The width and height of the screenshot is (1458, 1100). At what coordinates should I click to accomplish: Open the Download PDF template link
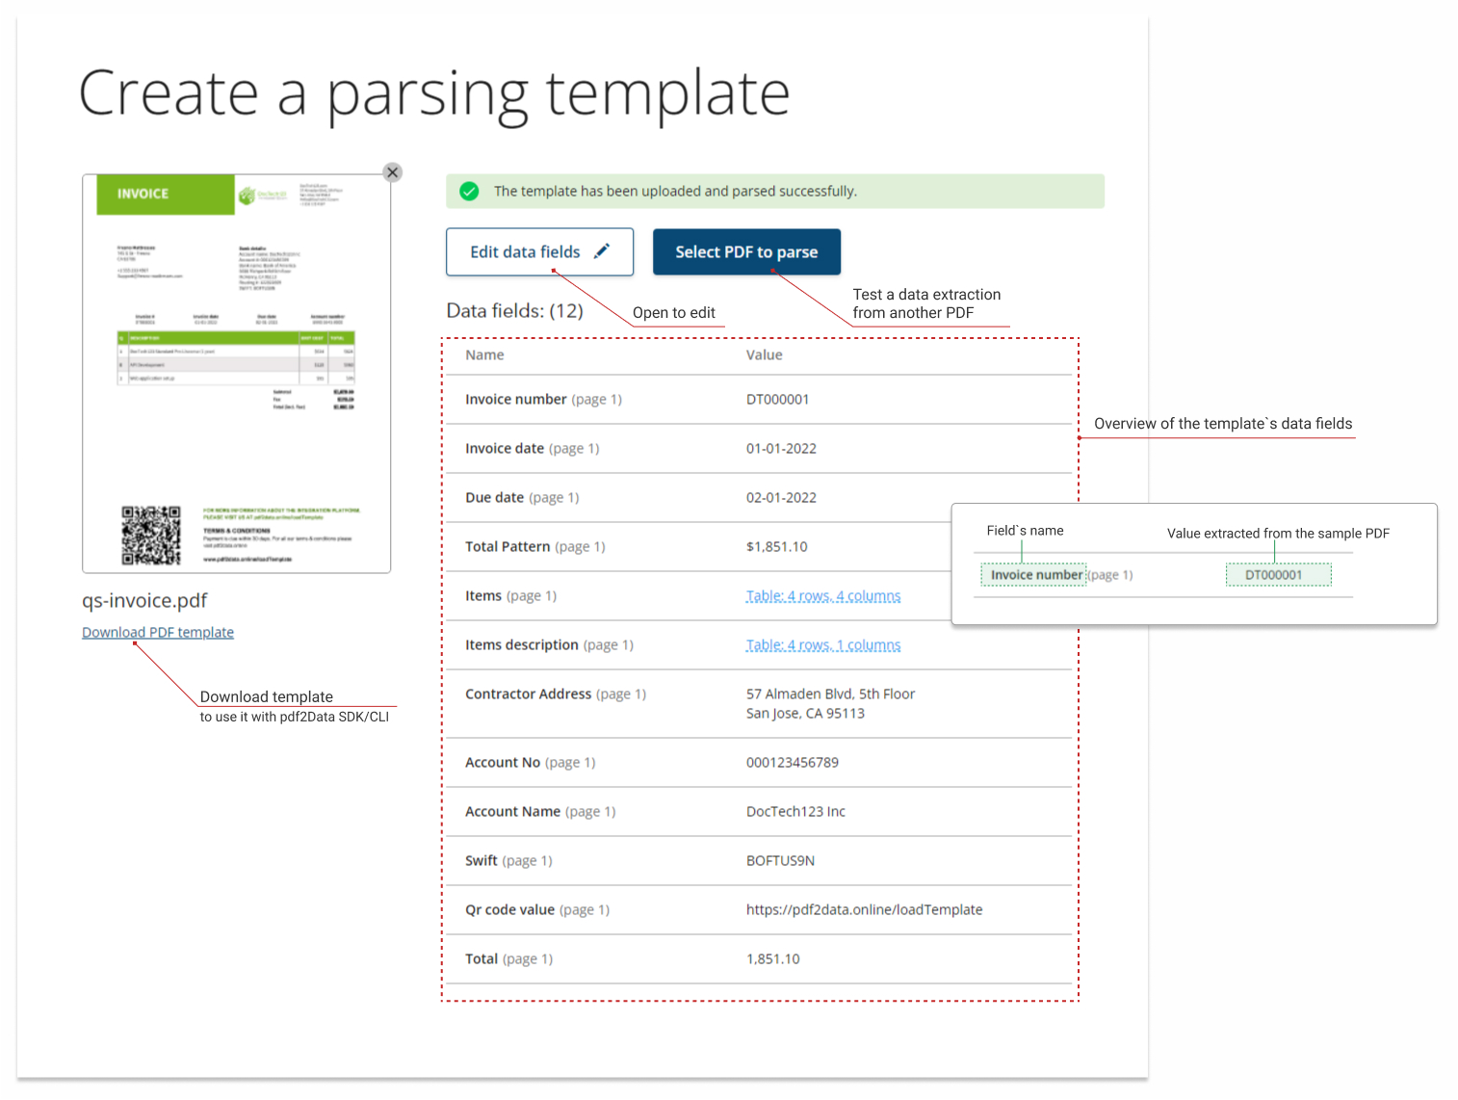pos(158,632)
